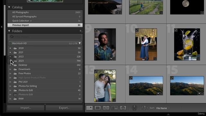
Task: Switch to Grid view icon
Action: click(x=89, y=108)
